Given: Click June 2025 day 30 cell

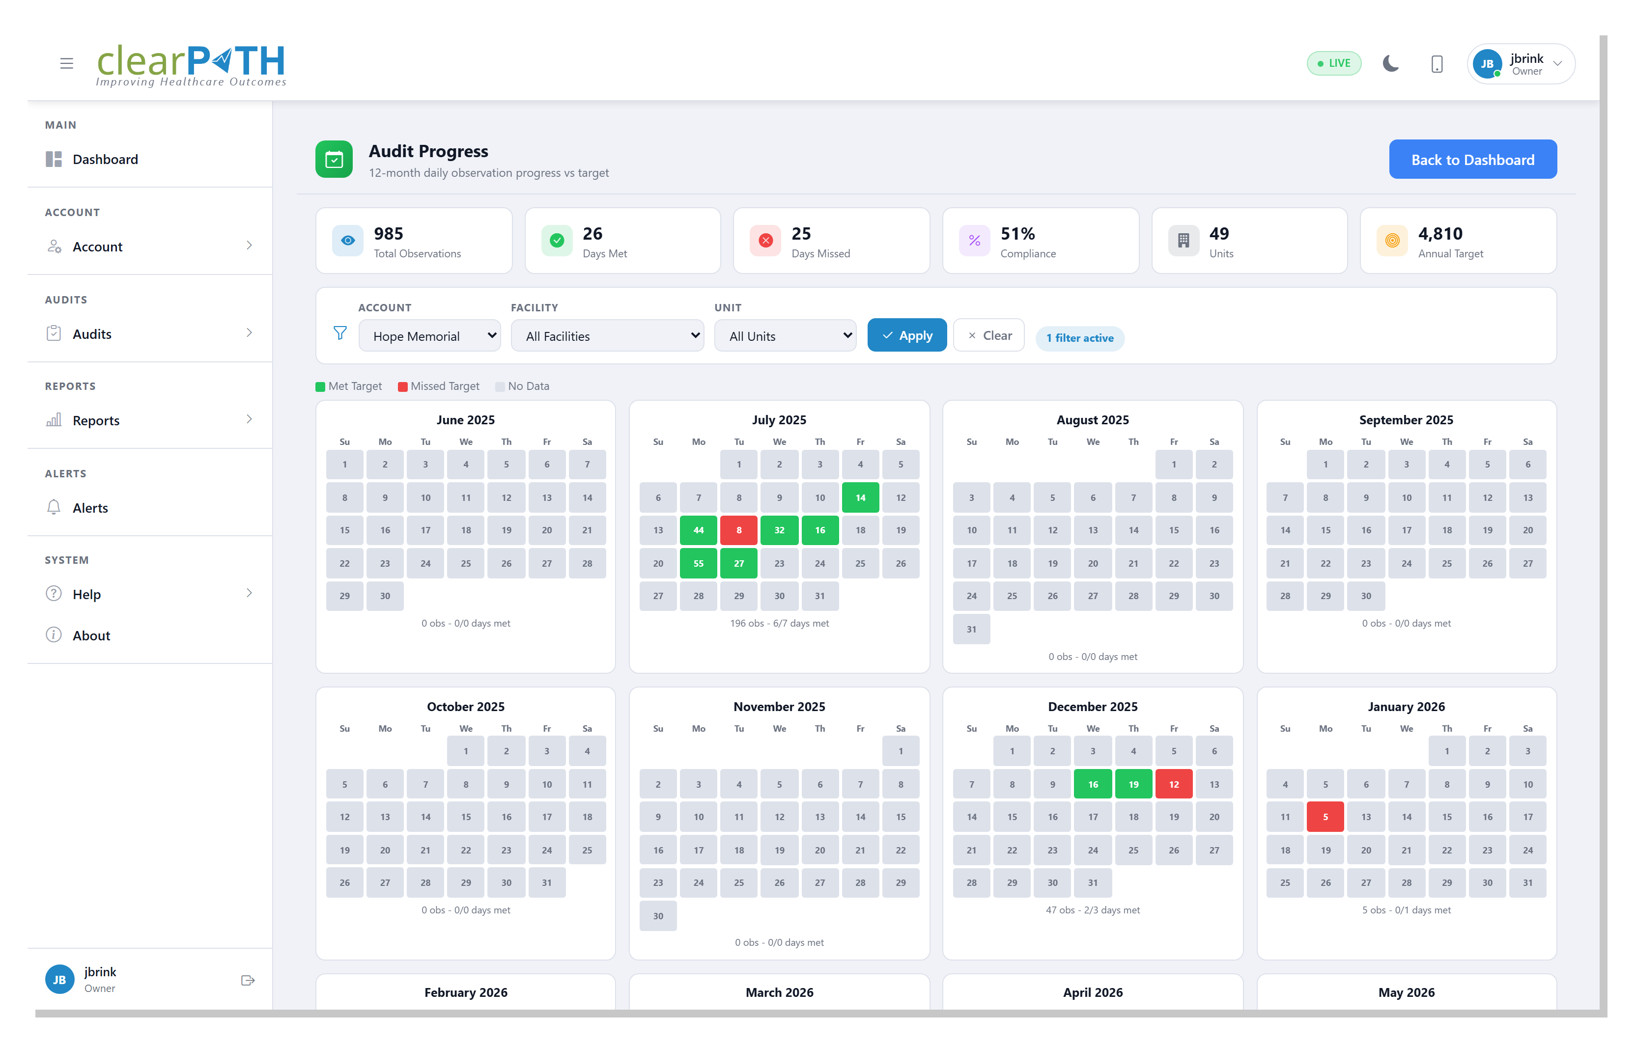Looking at the screenshot, I should click(385, 596).
